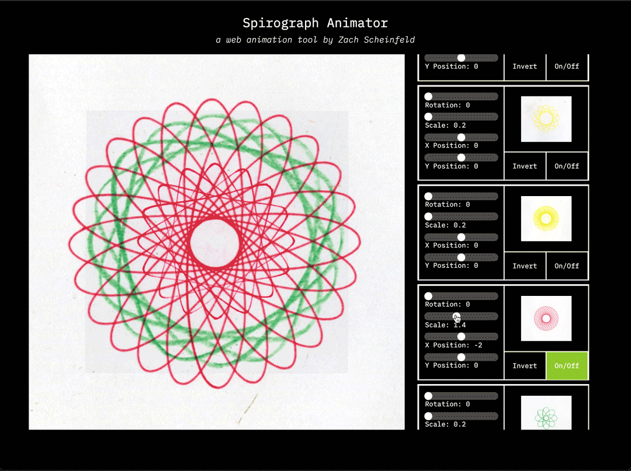This screenshot has height=471, width=631.
Task: Click Invert on the dense yellow ring layer
Action: point(525,266)
